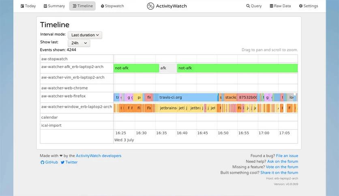Open Settings with the gear
Viewport: 339px width, 196px height.
309,6
